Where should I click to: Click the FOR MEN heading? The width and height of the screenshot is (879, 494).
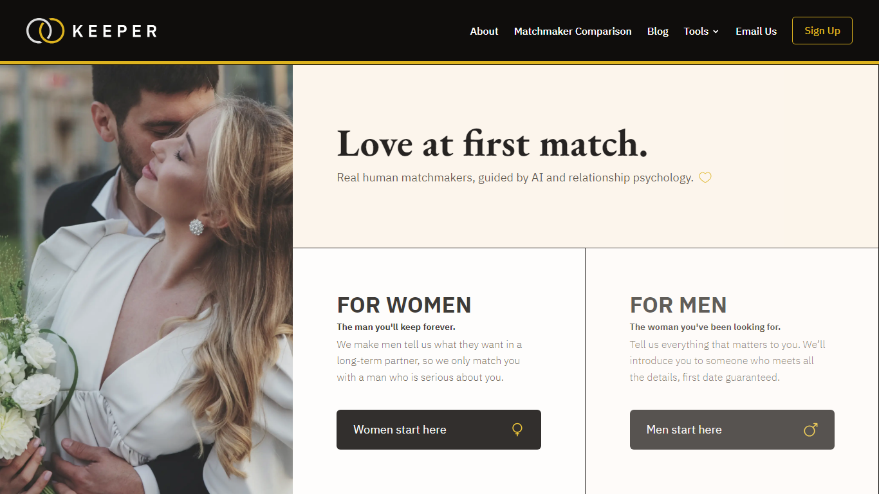pyautogui.click(x=678, y=305)
